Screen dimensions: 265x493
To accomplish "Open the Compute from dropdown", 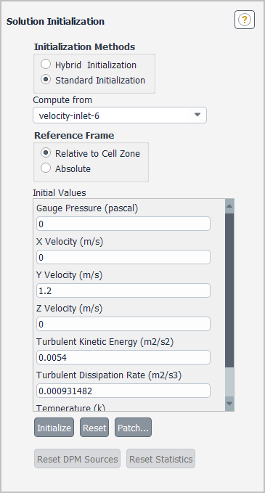I will click(x=120, y=115).
